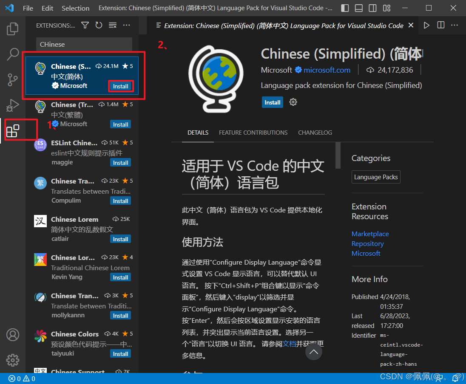Screen dimensions: 466x384
Task: Open the Selection menu
Action: click(76, 8)
